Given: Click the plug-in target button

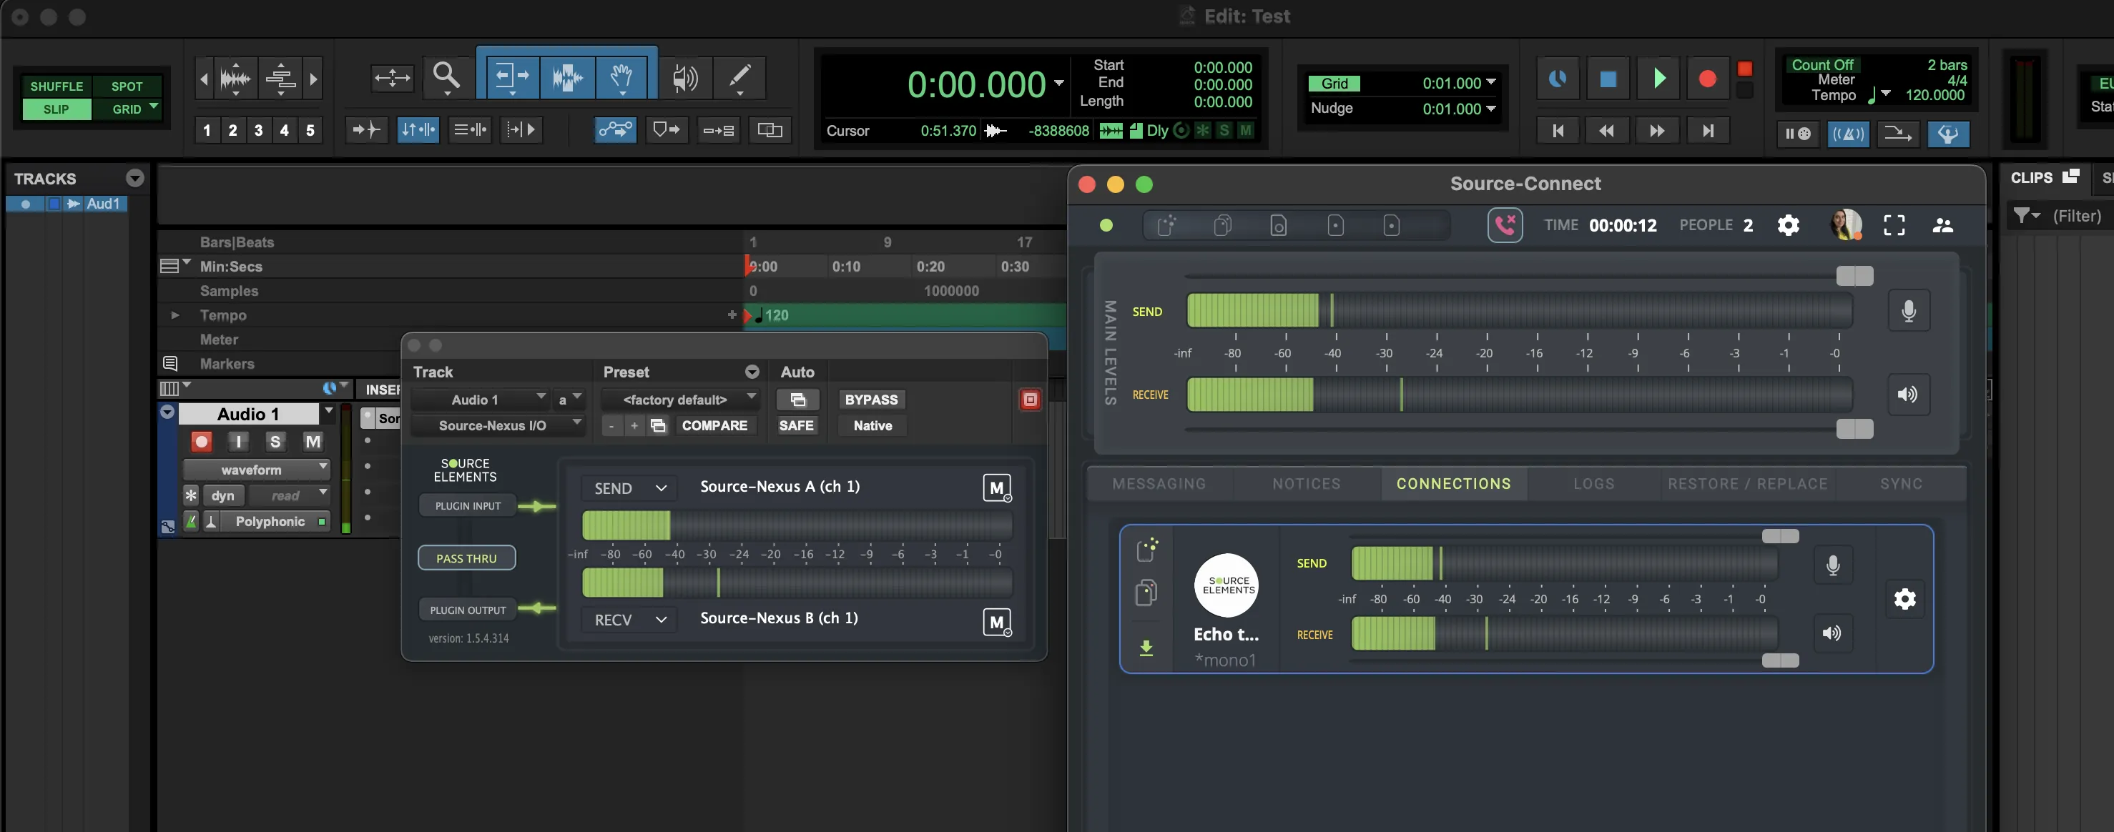Looking at the screenshot, I should [x=1030, y=400].
